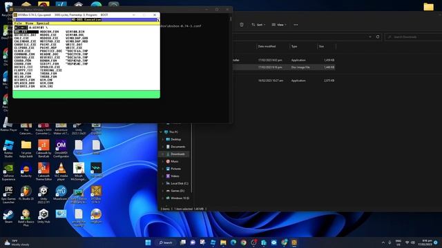This screenshot has width=442, height=248.
Task: Open Microsoft Edge from the taskbar
Action: point(233,242)
